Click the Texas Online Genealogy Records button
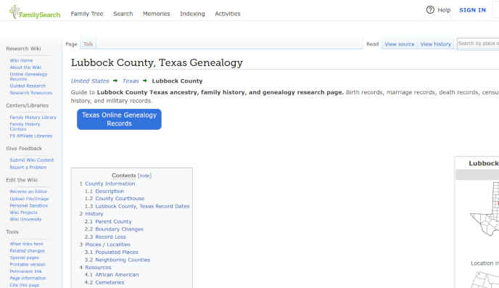This screenshot has width=499, height=288. point(119,120)
